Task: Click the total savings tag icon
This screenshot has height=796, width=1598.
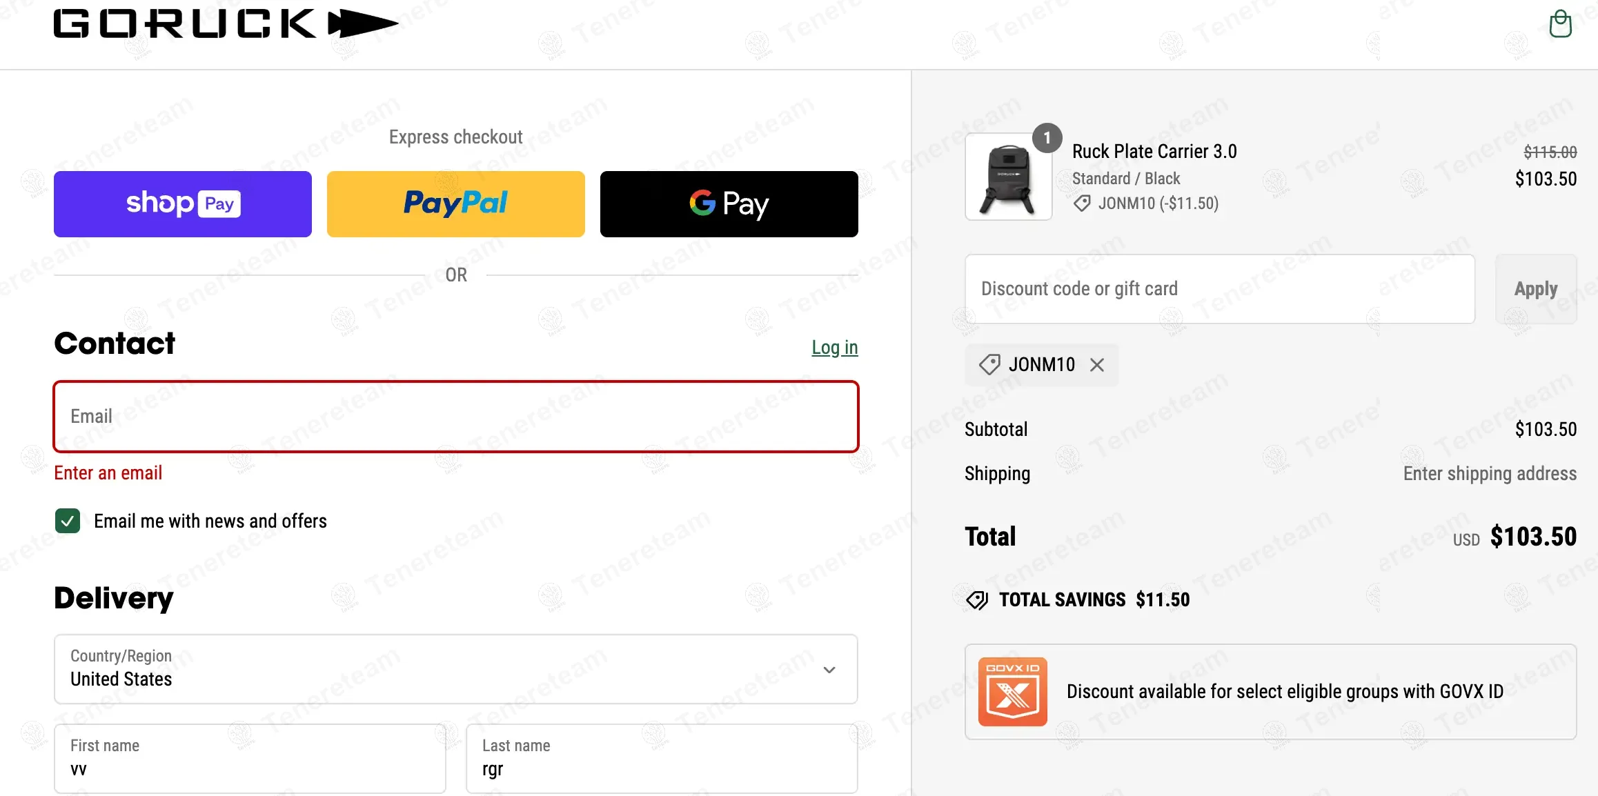Action: click(x=977, y=600)
